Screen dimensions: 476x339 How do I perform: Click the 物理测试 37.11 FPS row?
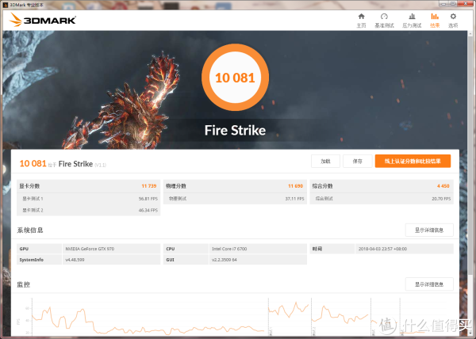[235, 199]
